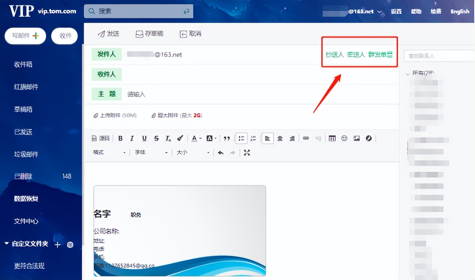Insert an image into the message

tap(356, 138)
